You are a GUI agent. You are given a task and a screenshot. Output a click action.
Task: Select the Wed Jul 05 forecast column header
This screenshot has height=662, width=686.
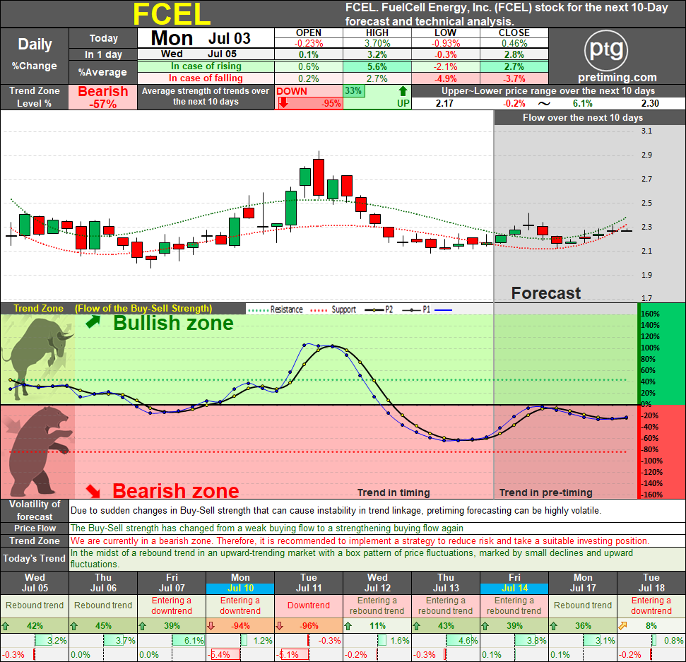click(x=35, y=583)
